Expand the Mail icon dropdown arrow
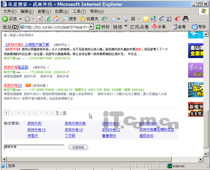 click(119, 19)
